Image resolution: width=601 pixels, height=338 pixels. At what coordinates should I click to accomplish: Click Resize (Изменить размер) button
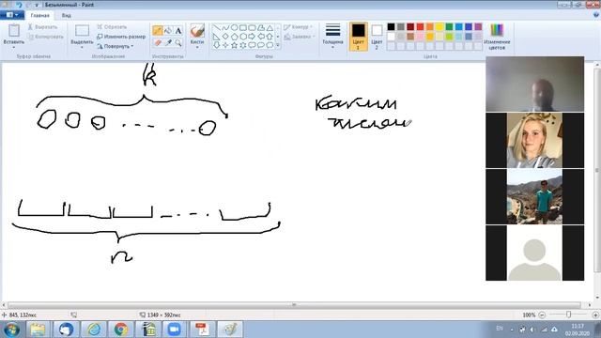(x=121, y=37)
